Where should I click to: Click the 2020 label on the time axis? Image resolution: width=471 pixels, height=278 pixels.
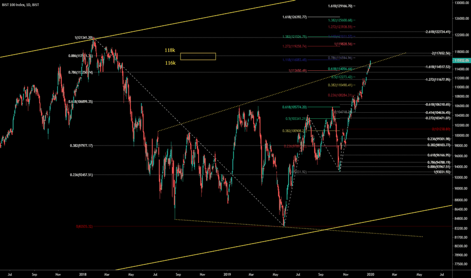point(370,274)
